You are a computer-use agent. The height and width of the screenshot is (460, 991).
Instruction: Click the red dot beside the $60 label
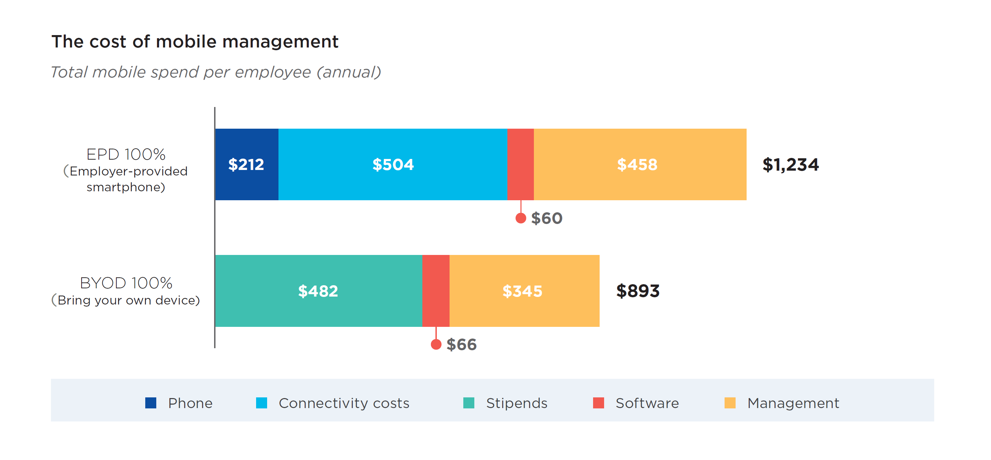click(x=520, y=218)
